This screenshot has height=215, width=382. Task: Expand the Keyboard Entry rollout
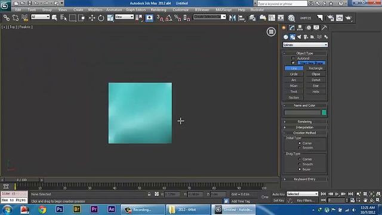tap(304, 179)
